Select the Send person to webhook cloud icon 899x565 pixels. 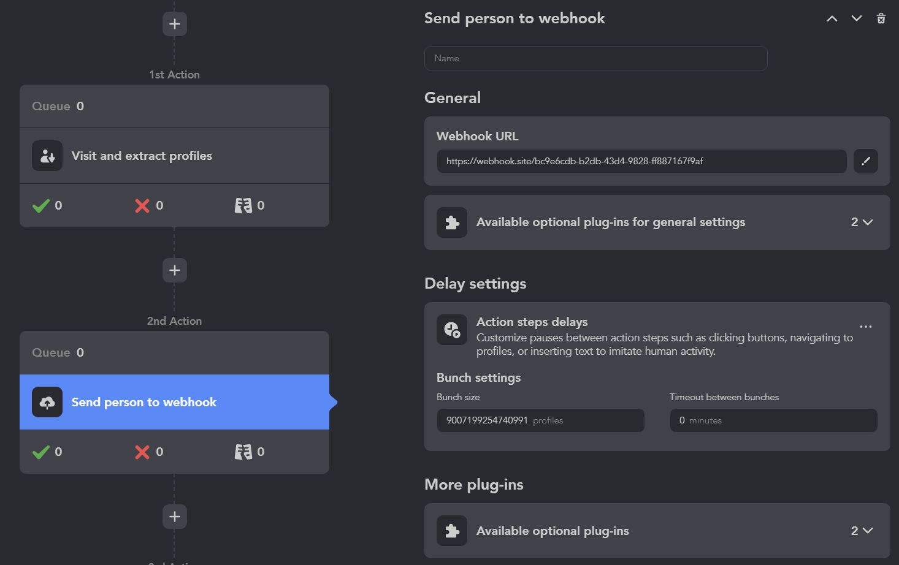47,402
